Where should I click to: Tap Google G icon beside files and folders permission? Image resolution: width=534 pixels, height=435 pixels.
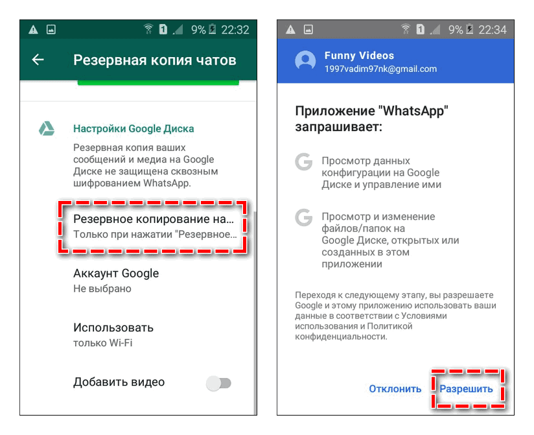tap(304, 217)
